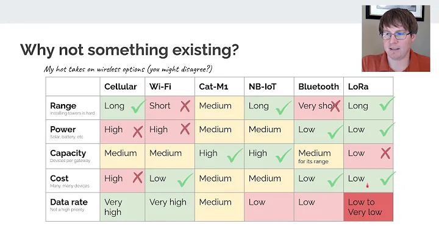Click the green checkmark in Cellular Range cell
The image size is (439, 246).
pyautogui.click(x=137, y=107)
